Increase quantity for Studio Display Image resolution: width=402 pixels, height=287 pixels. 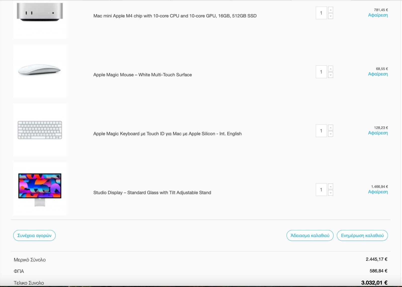click(331, 187)
